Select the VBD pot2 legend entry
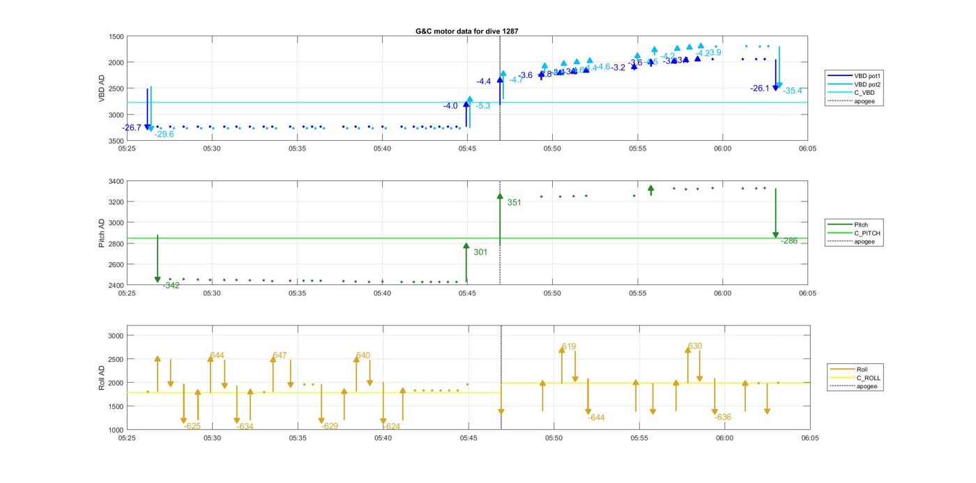The height and width of the screenshot is (483, 976). pyautogui.click(x=864, y=84)
